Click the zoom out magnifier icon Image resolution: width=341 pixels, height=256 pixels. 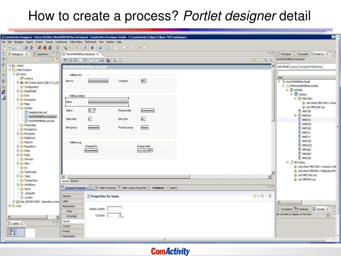tap(271, 60)
